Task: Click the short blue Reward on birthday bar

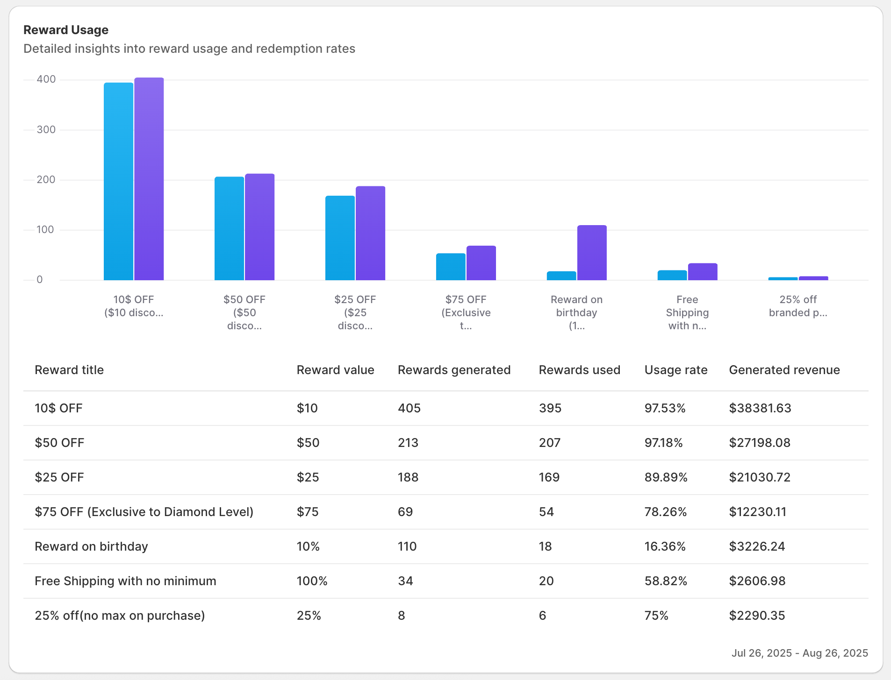Action: point(561,276)
